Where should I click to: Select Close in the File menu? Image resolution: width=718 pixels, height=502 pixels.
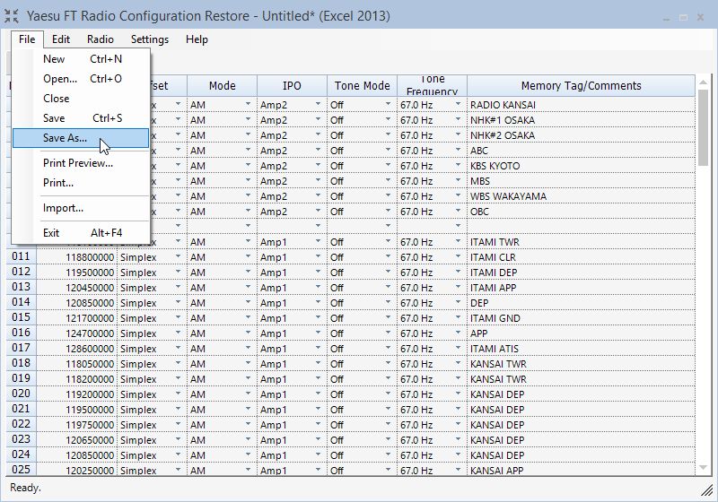click(81, 99)
